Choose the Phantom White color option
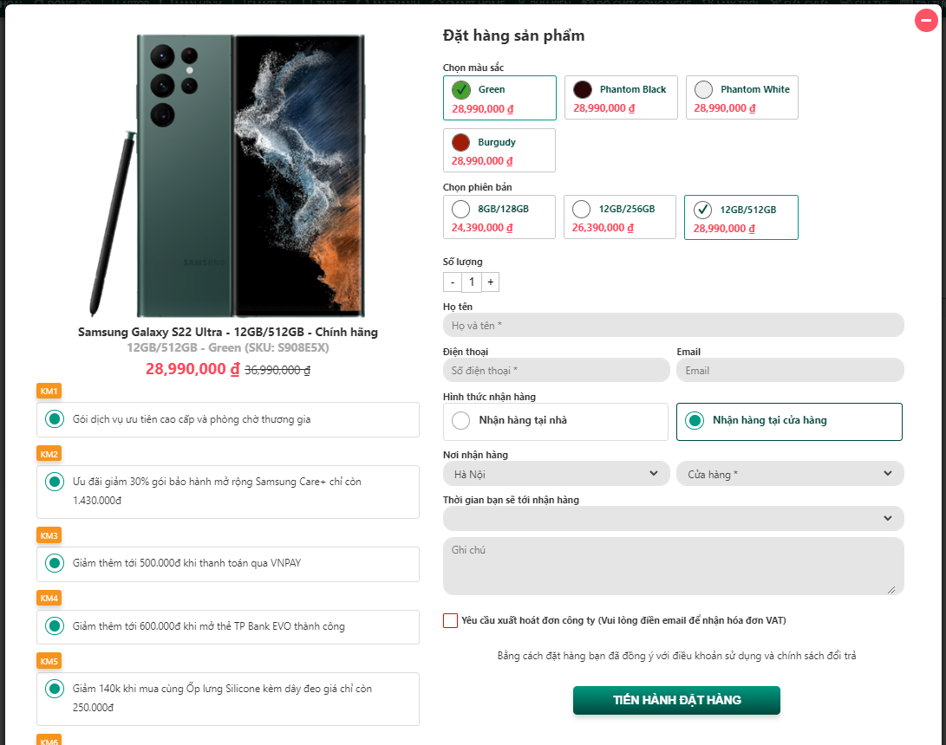Image resolution: width=946 pixels, height=745 pixels. tap(704, 89)
